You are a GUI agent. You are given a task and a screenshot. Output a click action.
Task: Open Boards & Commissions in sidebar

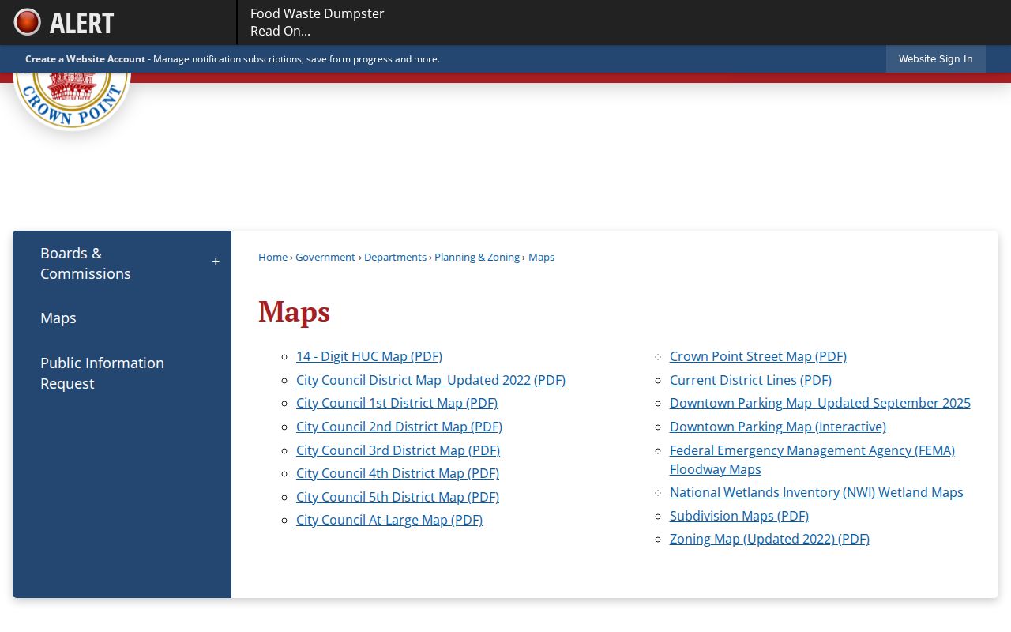coord(85,263)
